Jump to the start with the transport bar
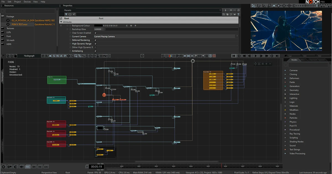 tap(234, 56)
